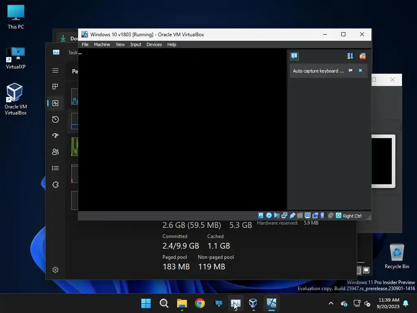417x313 pixels.
Task: Open Startup apps in Task Manager sidebar
Action: click(55, 135)
